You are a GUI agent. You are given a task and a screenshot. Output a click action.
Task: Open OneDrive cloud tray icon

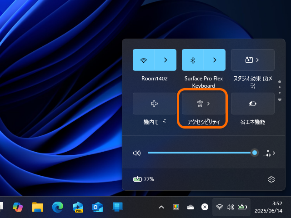(x=191, y=207)
